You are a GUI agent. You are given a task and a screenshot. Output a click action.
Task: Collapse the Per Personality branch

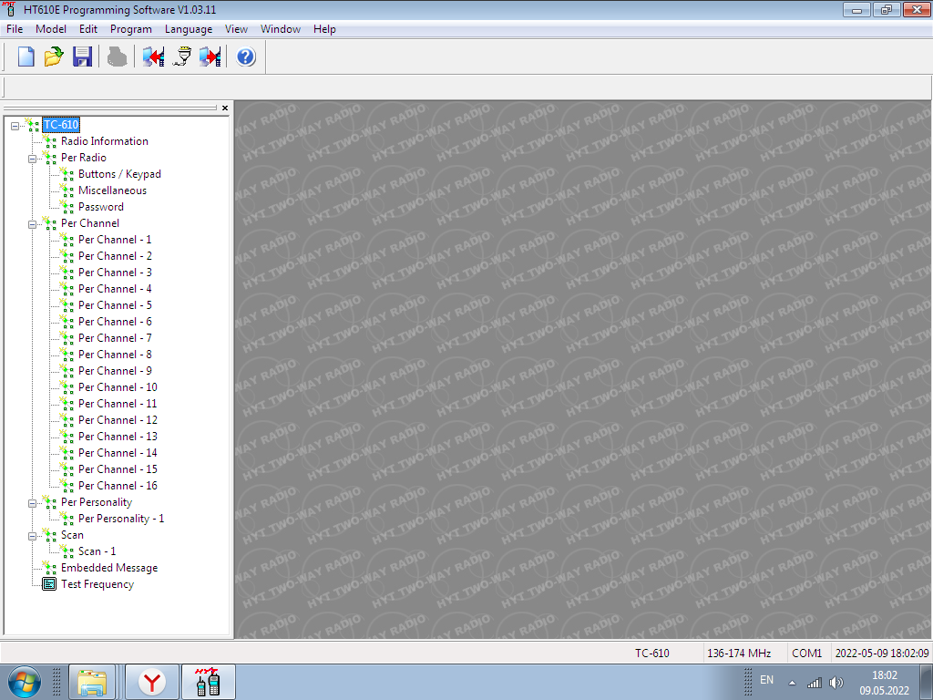[32, 503]
